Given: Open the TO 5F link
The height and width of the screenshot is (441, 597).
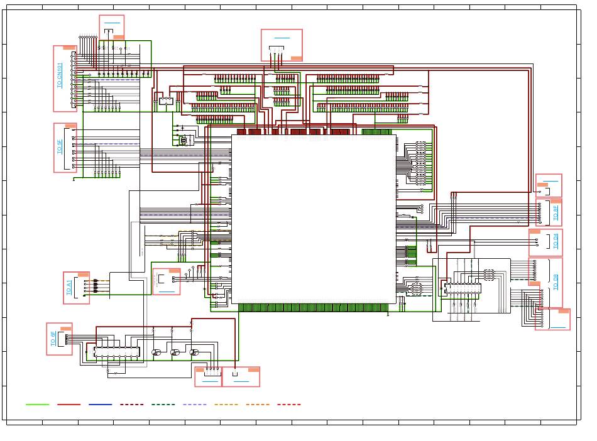Looking at the screenshot, I should tap(60, 146).
